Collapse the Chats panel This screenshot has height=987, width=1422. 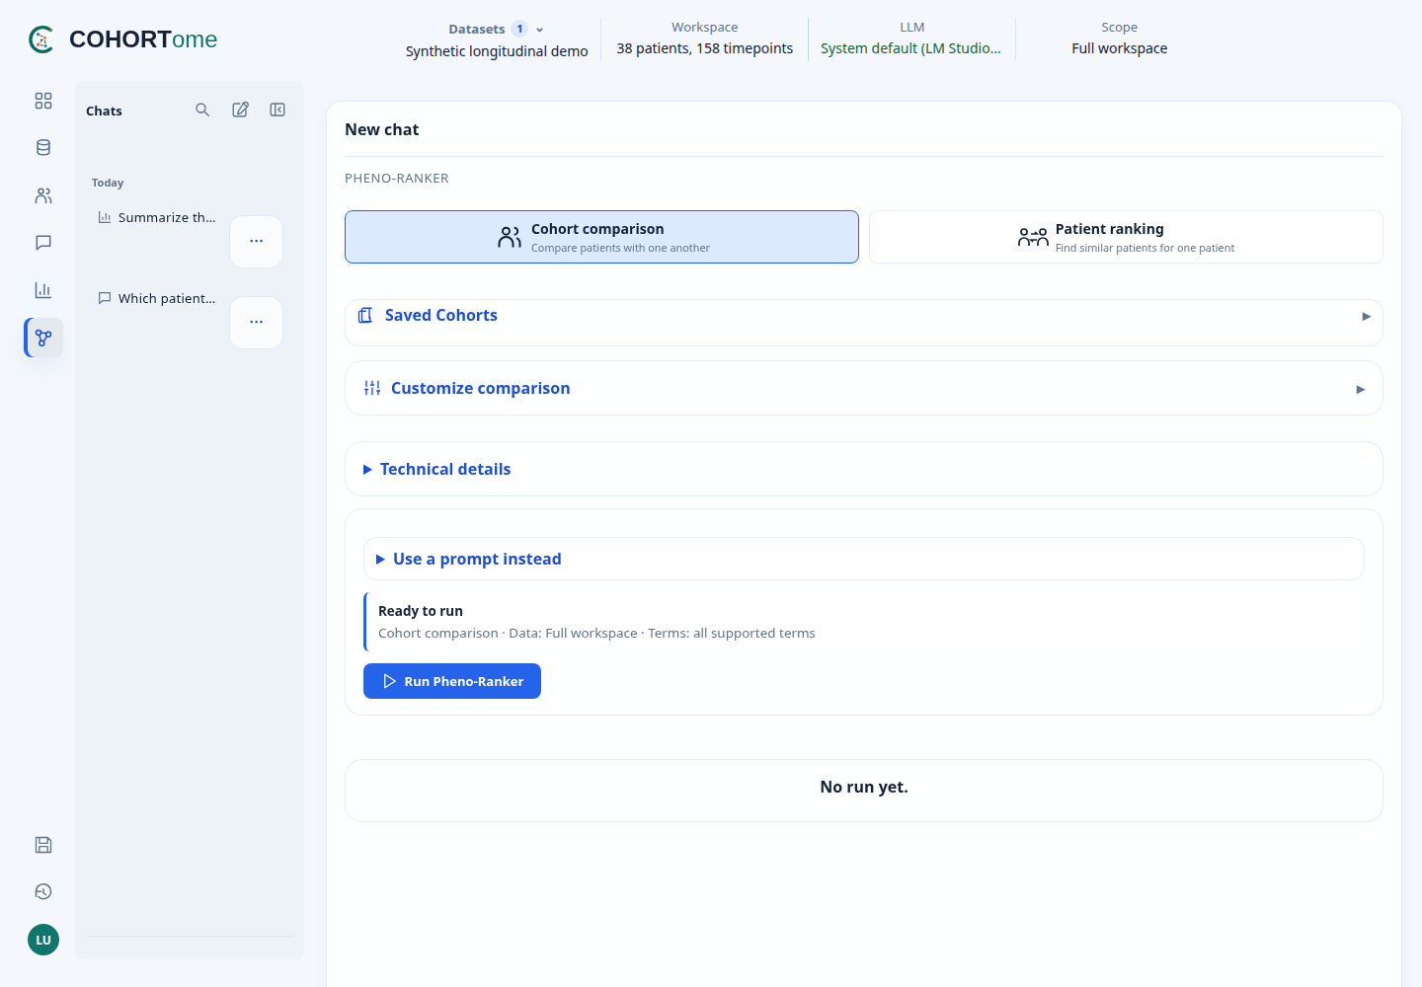pos(277,110)
